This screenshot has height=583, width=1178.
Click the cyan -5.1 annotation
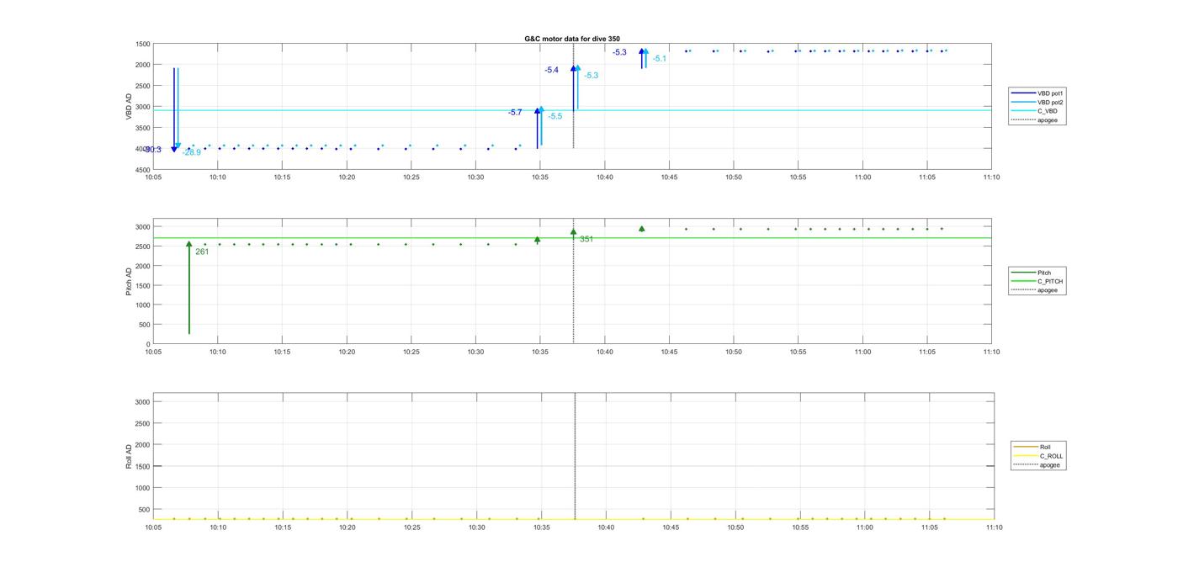point(660,58)
